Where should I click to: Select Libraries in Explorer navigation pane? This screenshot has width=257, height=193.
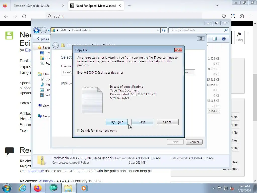44,74
